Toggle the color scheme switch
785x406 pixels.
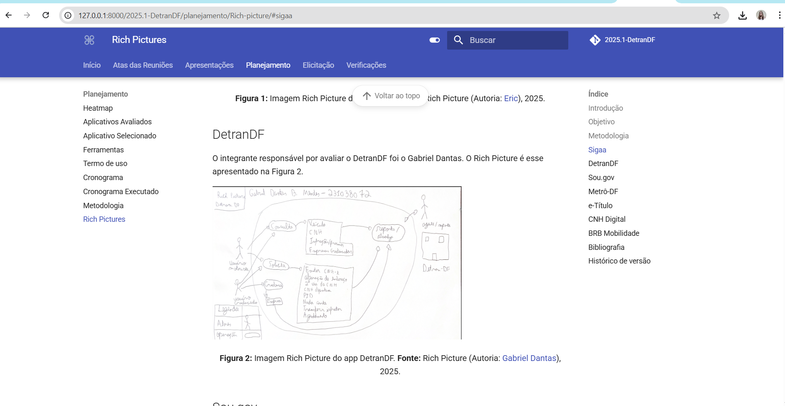[435, 40]
